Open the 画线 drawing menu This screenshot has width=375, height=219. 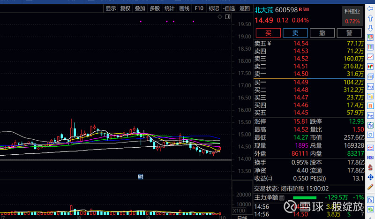click(x=184, y=8)
